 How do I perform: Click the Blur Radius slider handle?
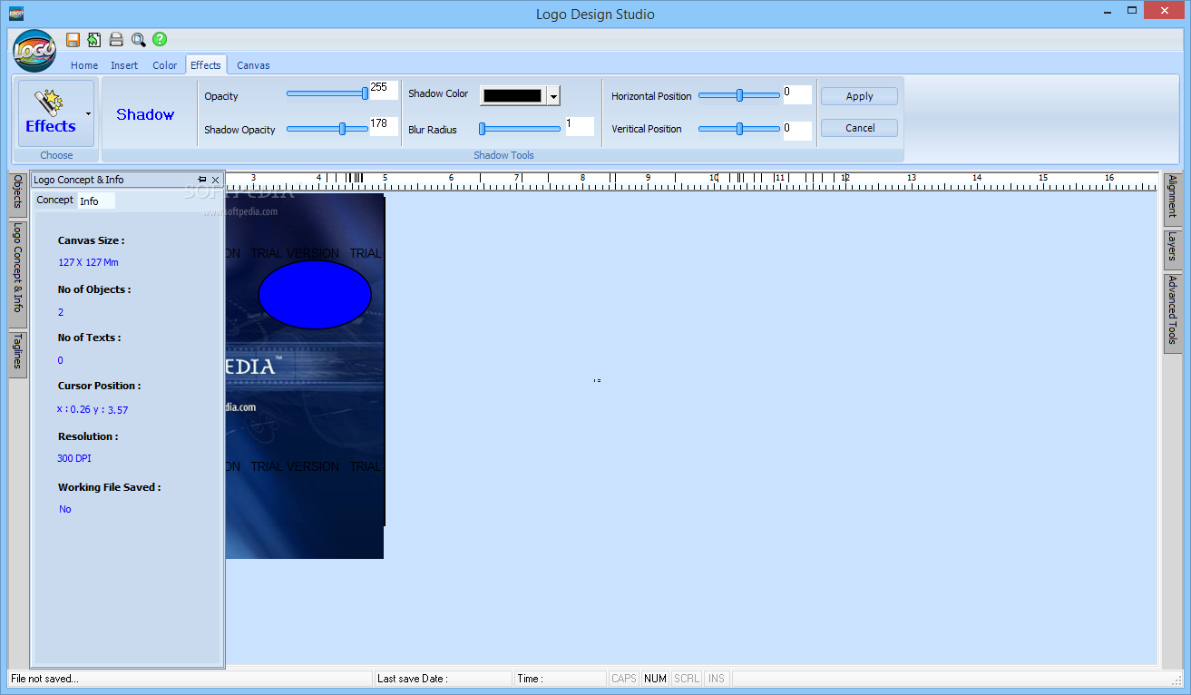pos(483,129)
